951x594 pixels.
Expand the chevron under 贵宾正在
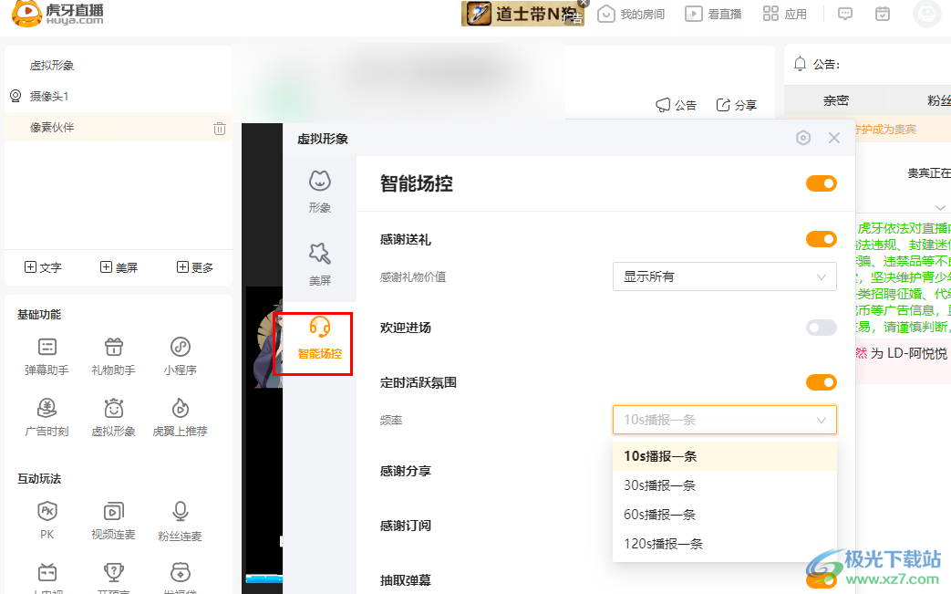coord(940,207)
